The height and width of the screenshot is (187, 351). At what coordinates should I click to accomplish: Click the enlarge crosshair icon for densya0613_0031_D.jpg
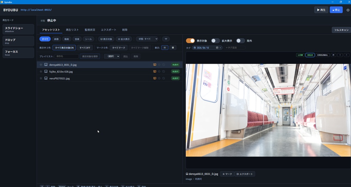[159, 65]
